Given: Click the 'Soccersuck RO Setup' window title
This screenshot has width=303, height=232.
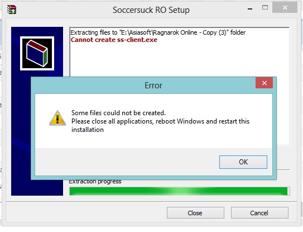Looking at the screenshot, I should 151,10.
